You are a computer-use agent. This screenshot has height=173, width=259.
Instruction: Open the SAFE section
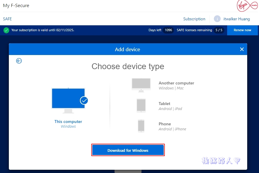[7, 19]
